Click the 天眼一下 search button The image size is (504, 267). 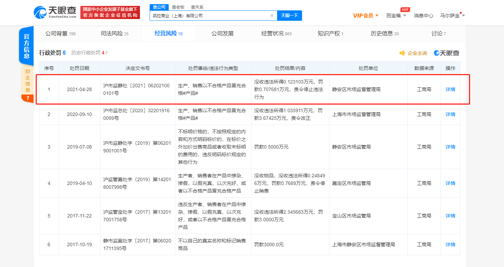pos(289,16)
